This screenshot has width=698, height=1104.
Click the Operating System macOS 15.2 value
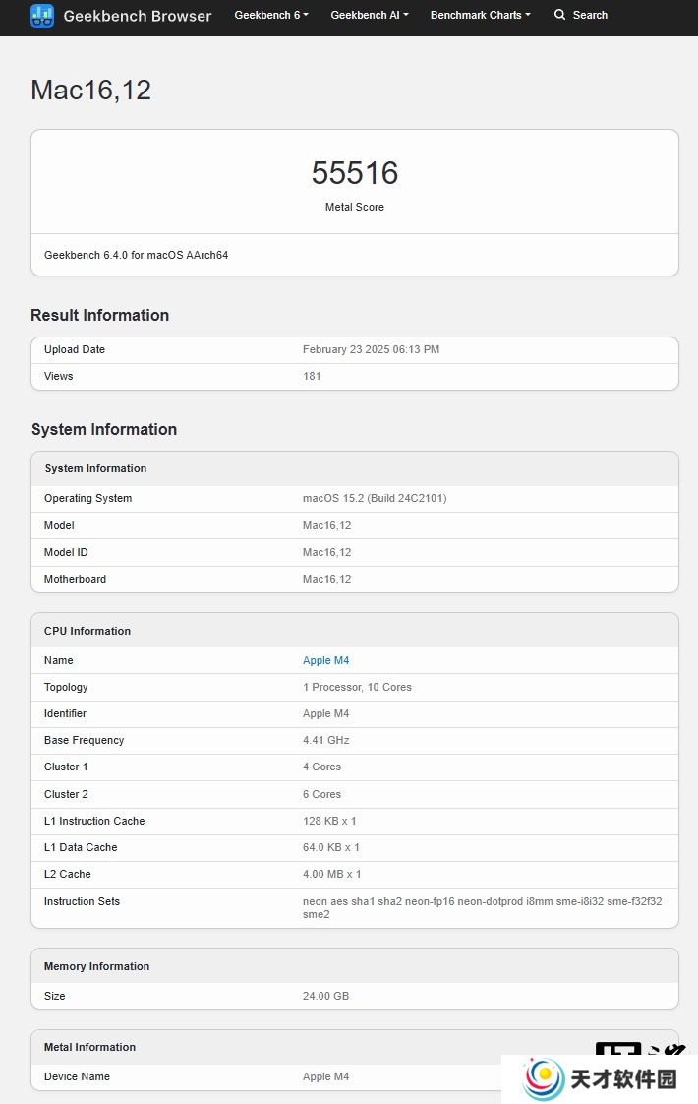[x=375, y=499]
